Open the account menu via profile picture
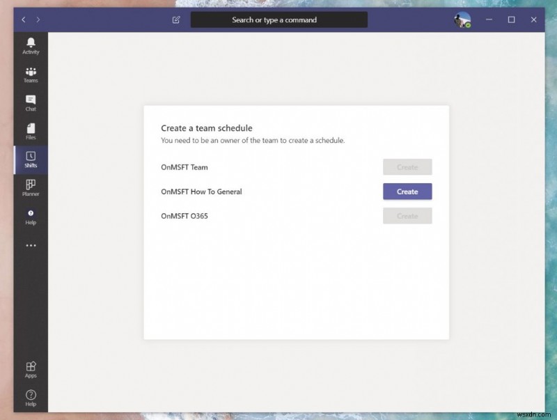Image resolution: width=557 pixels, height=420 pixels. click(462, 19)
